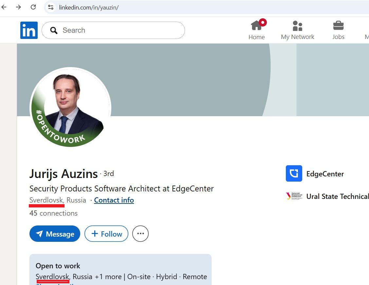Focus the LinkedIn Search field
The image size is (369, 285).
click(113, 30)
